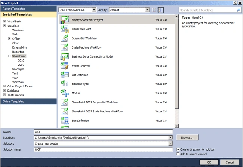This screenshot has width=243, height=167.
Task: Focus the Search Installed Templates field
Action: [x=207, y=10]
